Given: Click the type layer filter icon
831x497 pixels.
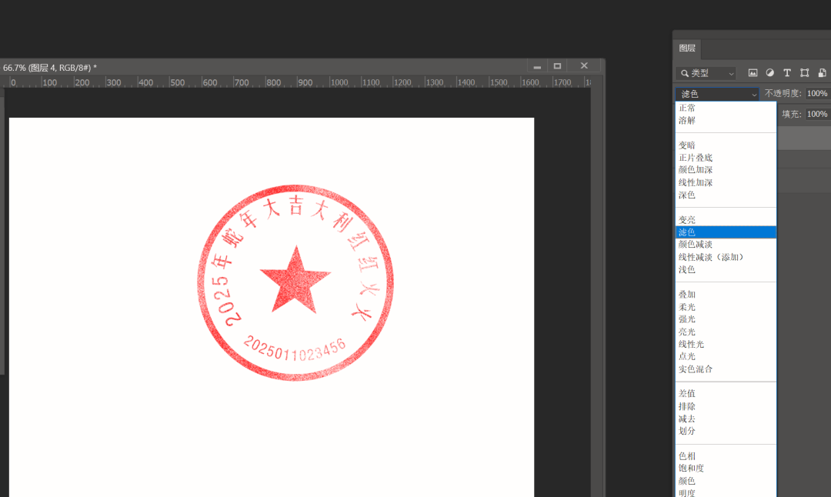Looking at the screenshot, I should tap(787, 73).
